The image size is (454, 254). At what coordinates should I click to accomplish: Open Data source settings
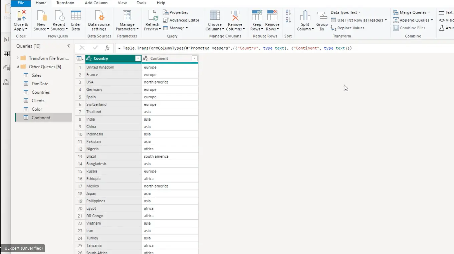99,16
